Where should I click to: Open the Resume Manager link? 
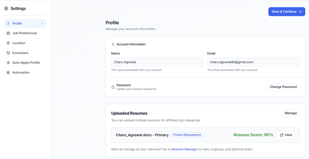[185, 149]
